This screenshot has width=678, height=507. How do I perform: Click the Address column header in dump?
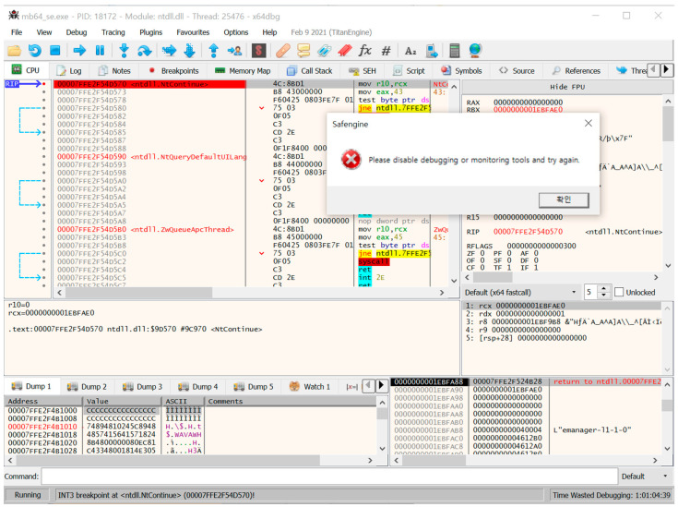(43, 401)
